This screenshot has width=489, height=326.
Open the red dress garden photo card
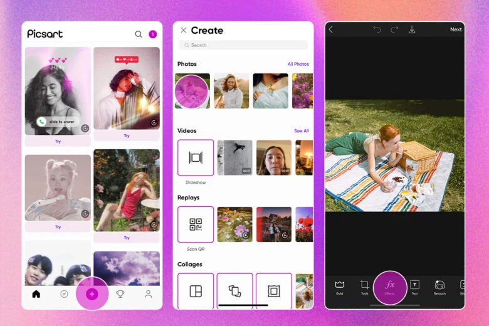[127, 191]
